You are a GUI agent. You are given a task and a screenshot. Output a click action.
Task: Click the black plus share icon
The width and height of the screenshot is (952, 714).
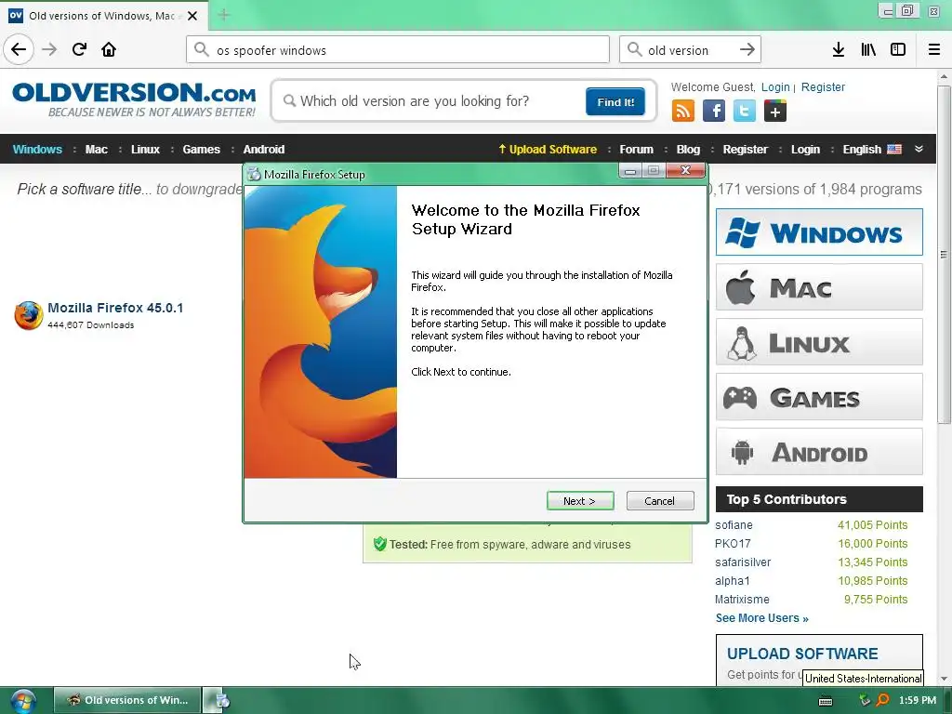[774, 112]
